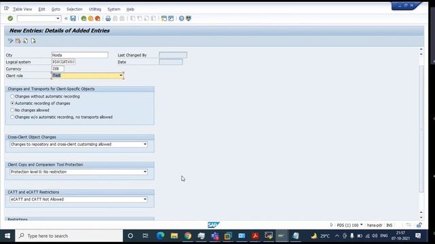
Task: Open File Explorer from the taskbar
Action: coord(174,236)
